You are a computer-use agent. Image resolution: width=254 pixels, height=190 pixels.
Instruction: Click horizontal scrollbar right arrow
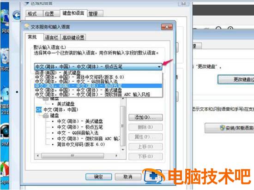(116, 156)
